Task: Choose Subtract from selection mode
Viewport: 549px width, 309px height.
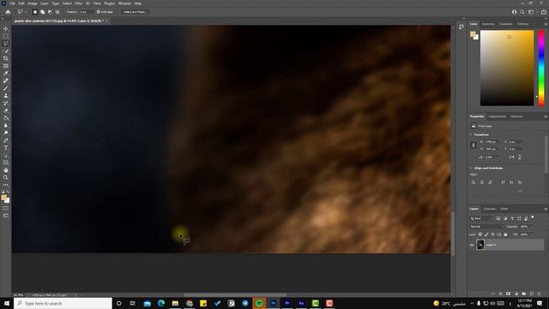Action: pos(50,12)
